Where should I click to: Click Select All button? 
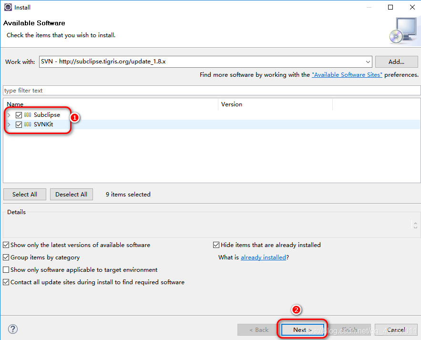(x=25, y=194)
